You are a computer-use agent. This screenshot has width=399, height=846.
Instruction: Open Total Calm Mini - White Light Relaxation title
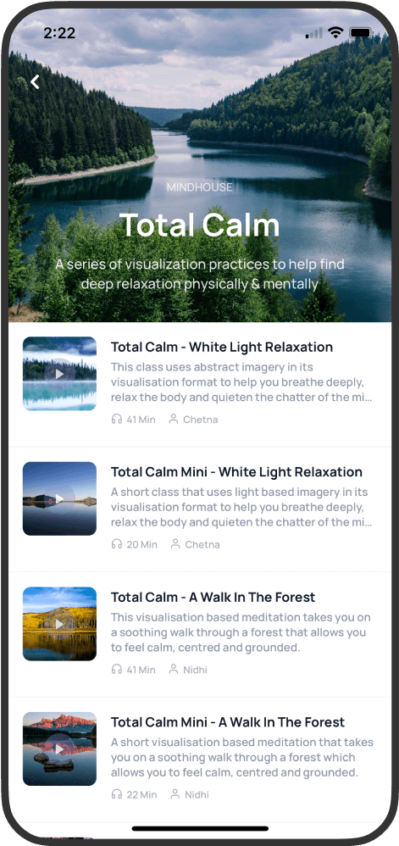236,472
